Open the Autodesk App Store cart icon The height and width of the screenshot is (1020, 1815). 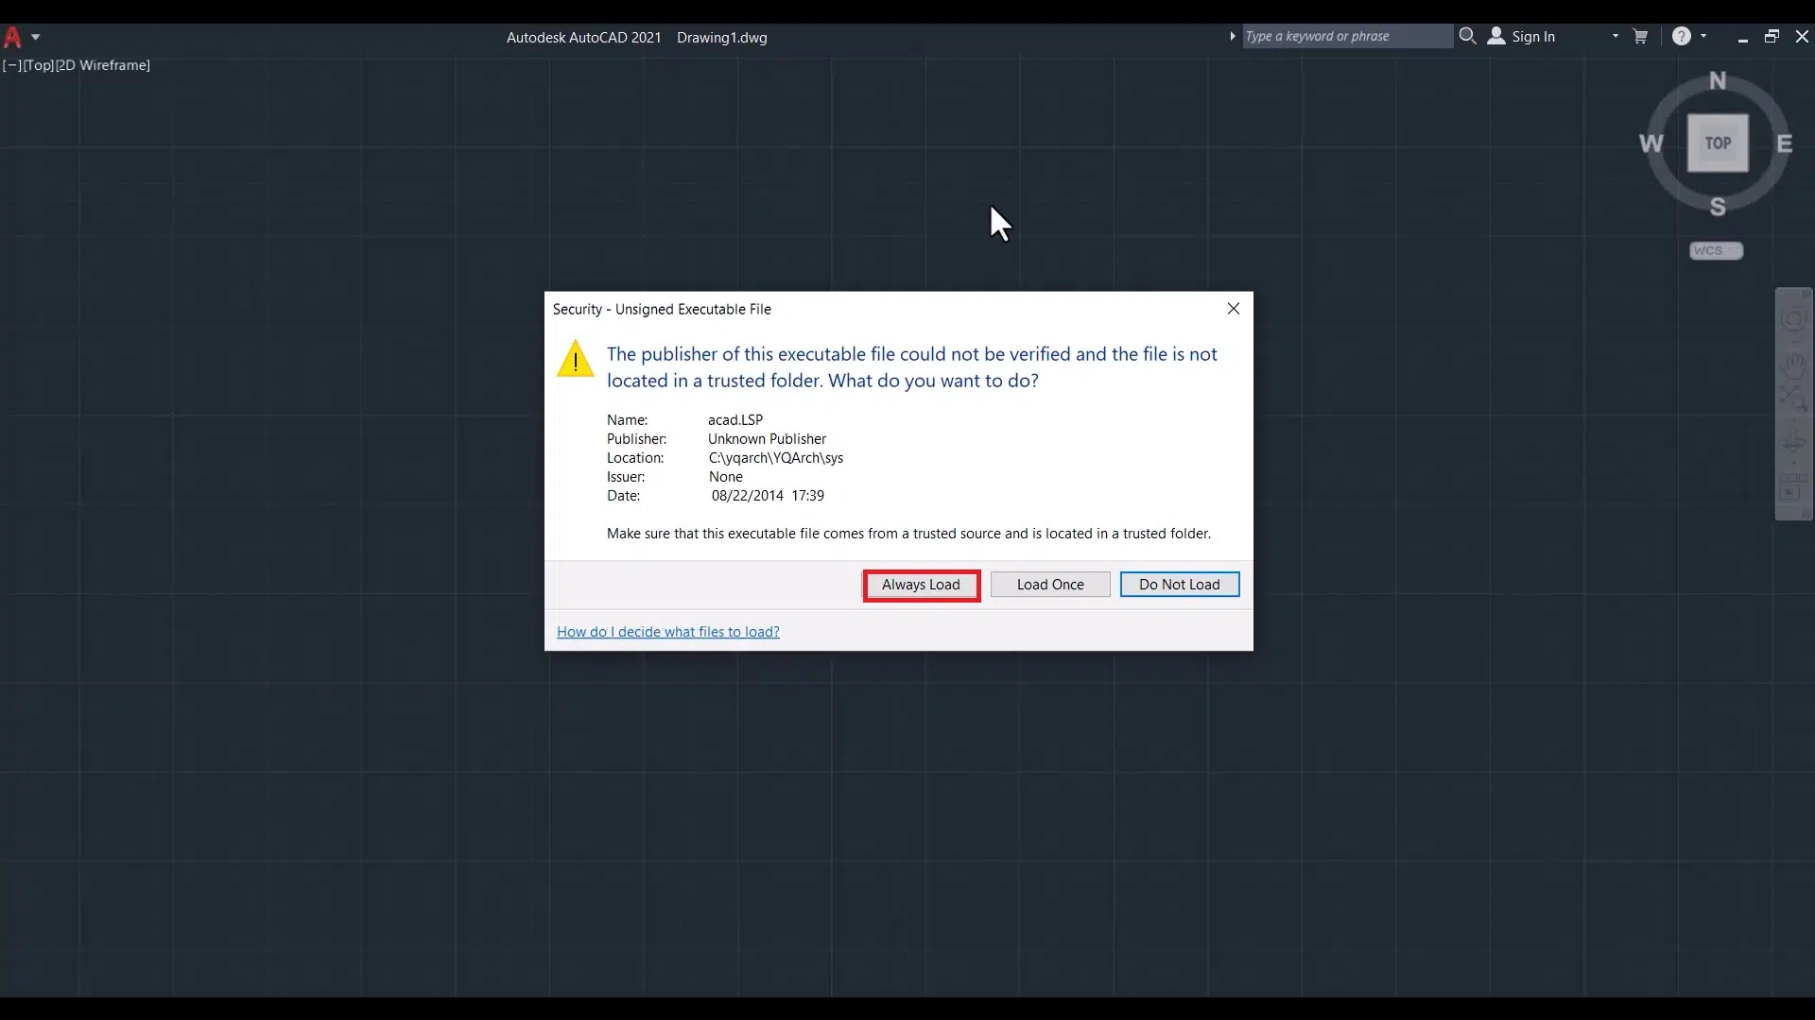pos(1640,36)
